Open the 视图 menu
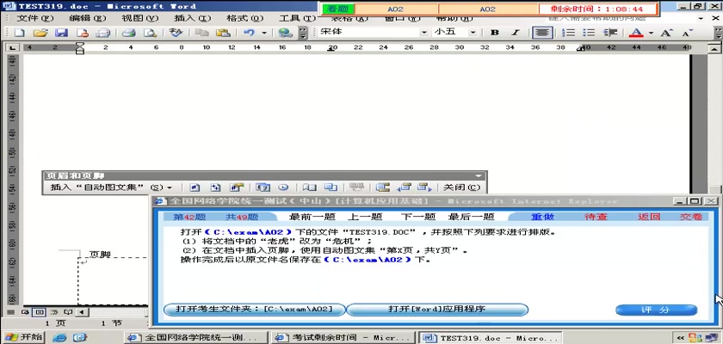Screen dimensions: 723x344 (x=139, y=18)
